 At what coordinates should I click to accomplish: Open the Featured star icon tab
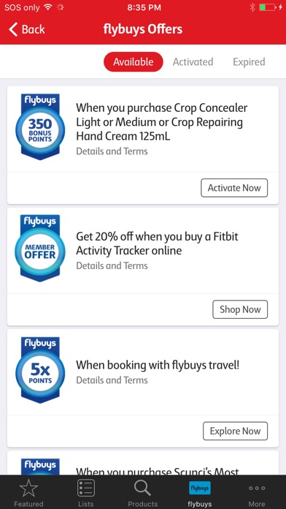coord(28,489)
